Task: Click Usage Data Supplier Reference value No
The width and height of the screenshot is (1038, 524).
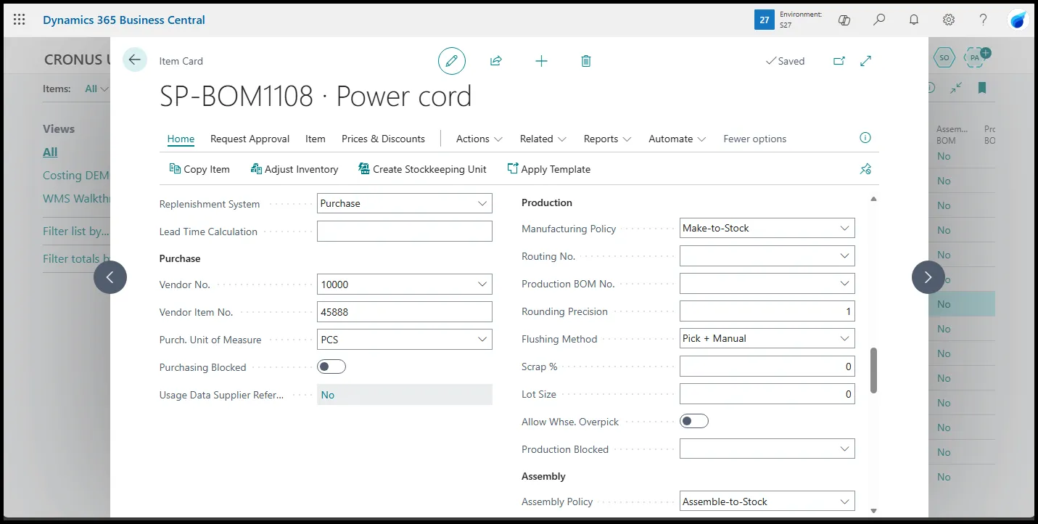Action: [328, 395]
